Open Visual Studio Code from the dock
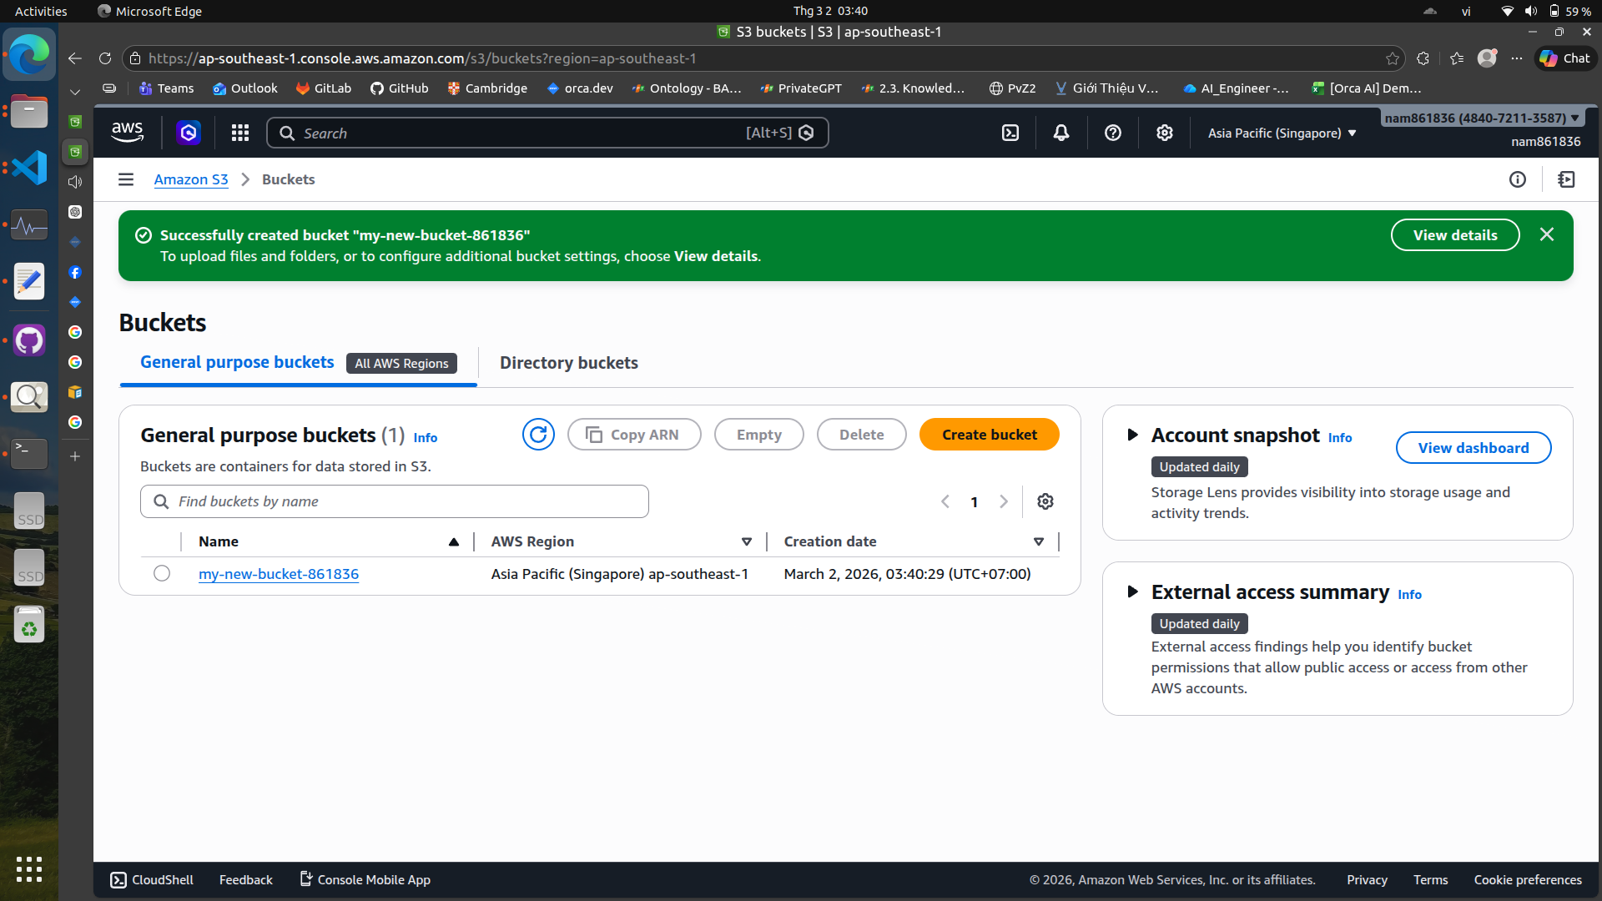Screen dimensions: 1602x901 pos(29,168)
